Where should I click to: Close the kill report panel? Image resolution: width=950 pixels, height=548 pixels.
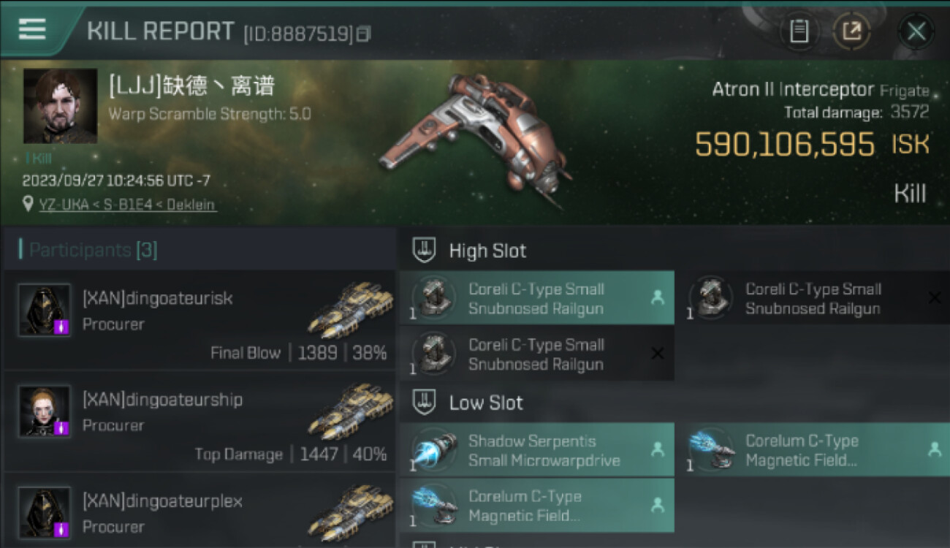click(x=916, y=31)
